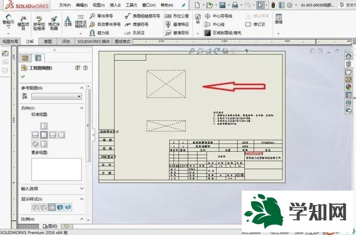Switch to Sheet Format (图纸格式) tab
The height and width of the screenshot is (235, 356).
tap(123, 42)
